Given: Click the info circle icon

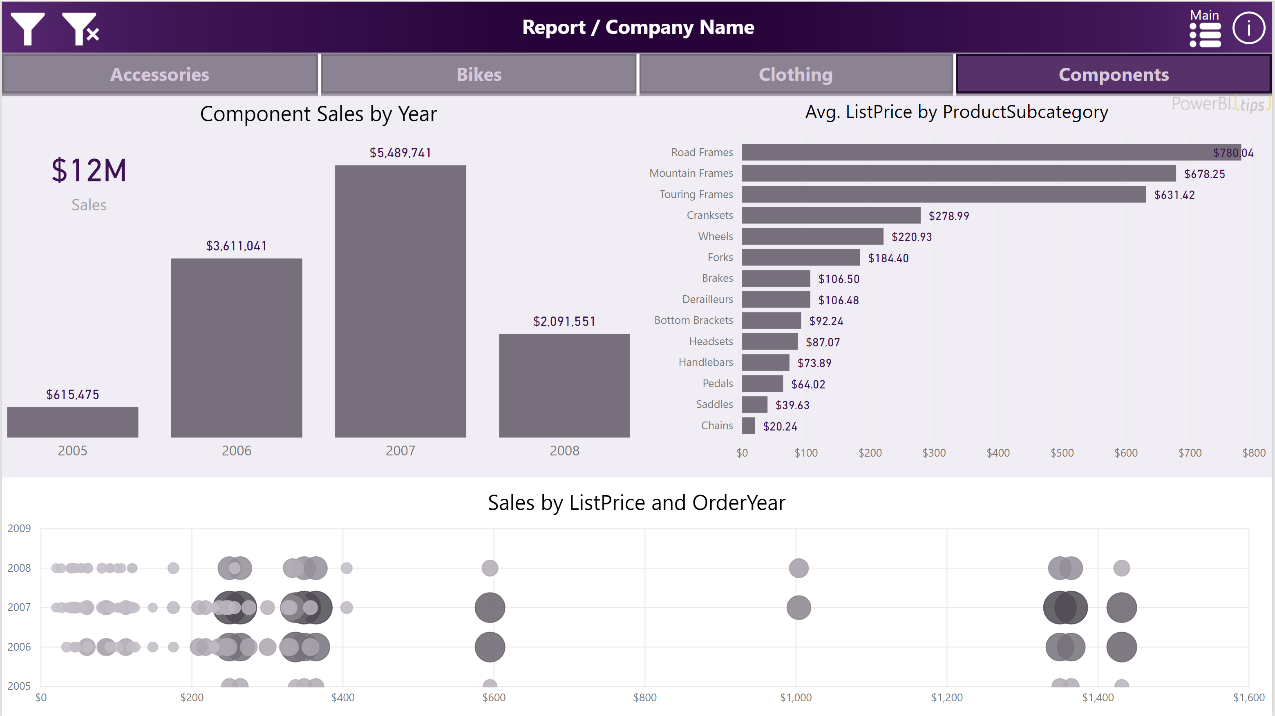Looking at the screenshot, I should coord(1248,29).
